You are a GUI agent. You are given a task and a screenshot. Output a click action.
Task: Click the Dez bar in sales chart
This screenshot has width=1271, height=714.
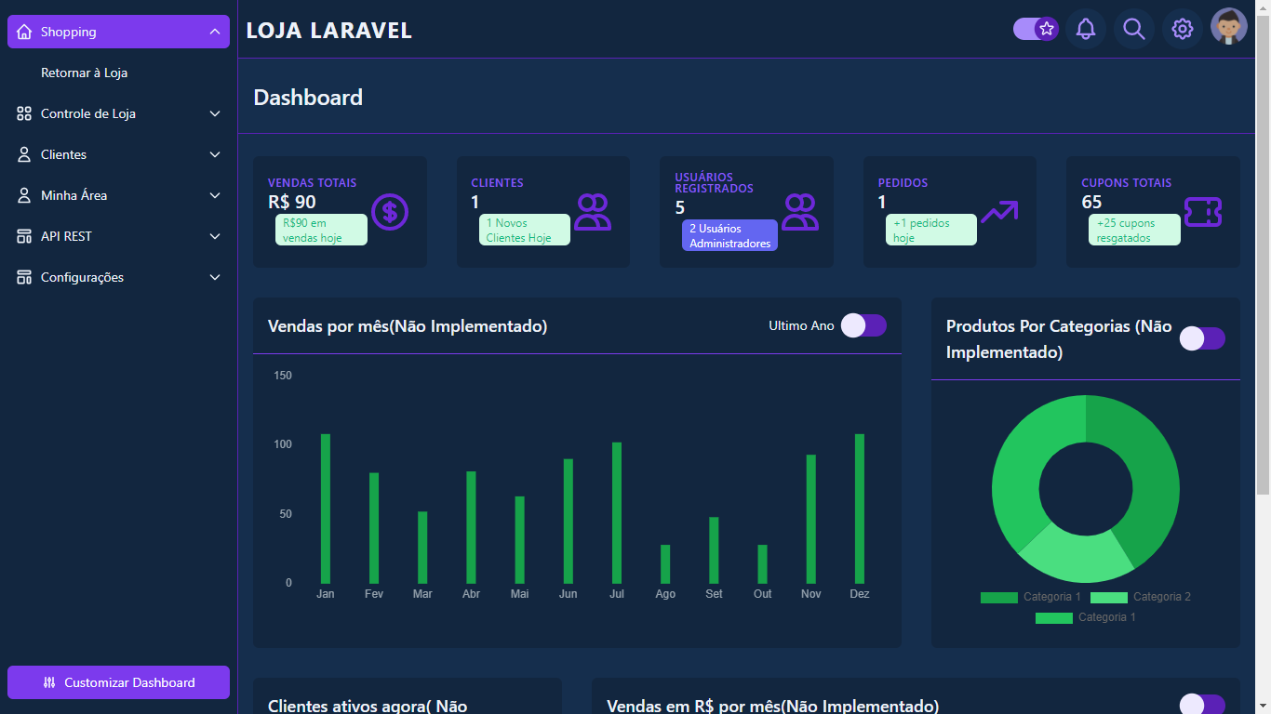(860, 509)
